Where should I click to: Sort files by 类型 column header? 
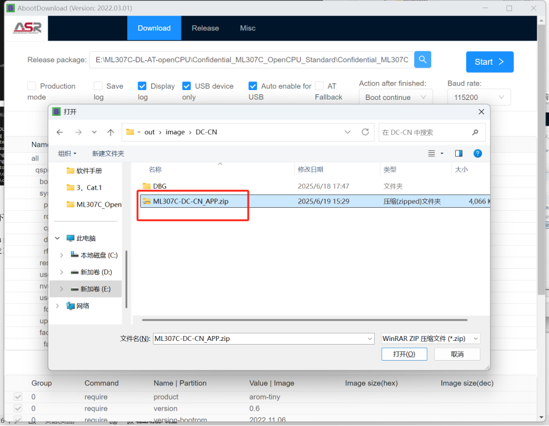[390, 170]
